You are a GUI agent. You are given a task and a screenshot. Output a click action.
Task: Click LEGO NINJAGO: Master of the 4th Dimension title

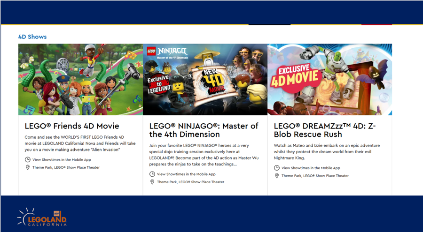click(x=204, y=130)
